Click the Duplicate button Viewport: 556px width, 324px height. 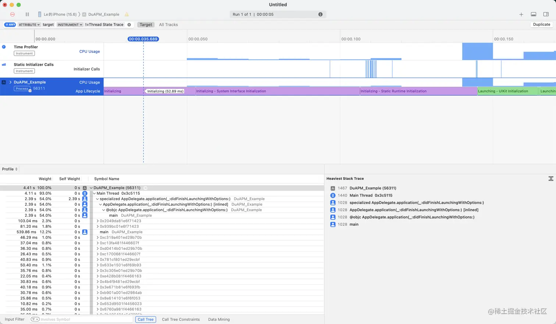point(542,25)
